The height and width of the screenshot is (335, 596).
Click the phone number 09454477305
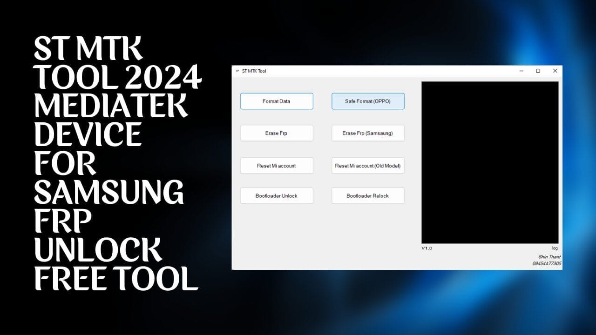[547, 263]
